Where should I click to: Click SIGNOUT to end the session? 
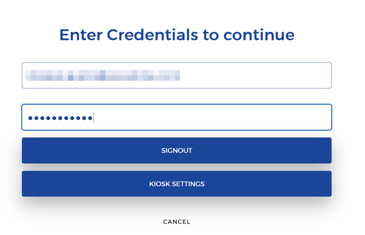pyautogui.click(x=176, y=150)
